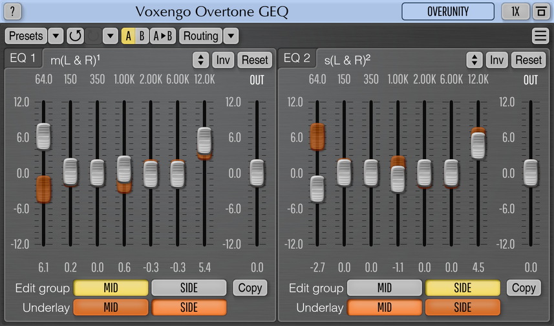Screen dimensions: 554x326
Task: Click the undo arrow icon
Action: [x=75, y=36]
